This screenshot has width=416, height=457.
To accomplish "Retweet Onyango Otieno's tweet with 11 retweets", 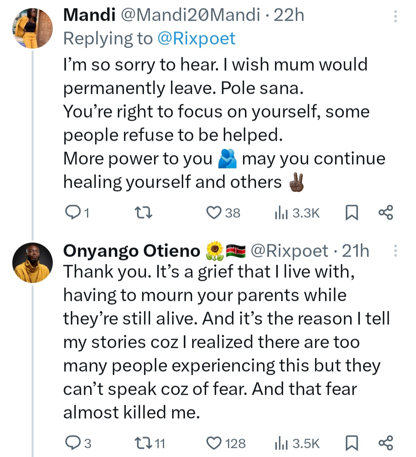I will click(143, 443).
